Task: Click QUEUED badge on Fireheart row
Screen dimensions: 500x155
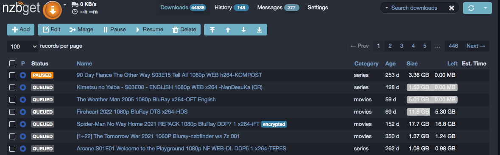Action: [42, 112]
